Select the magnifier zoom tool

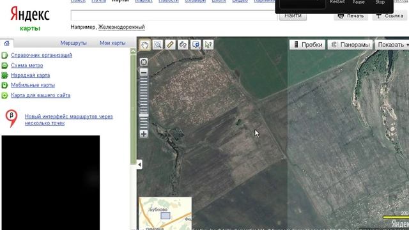pos(158,45)
